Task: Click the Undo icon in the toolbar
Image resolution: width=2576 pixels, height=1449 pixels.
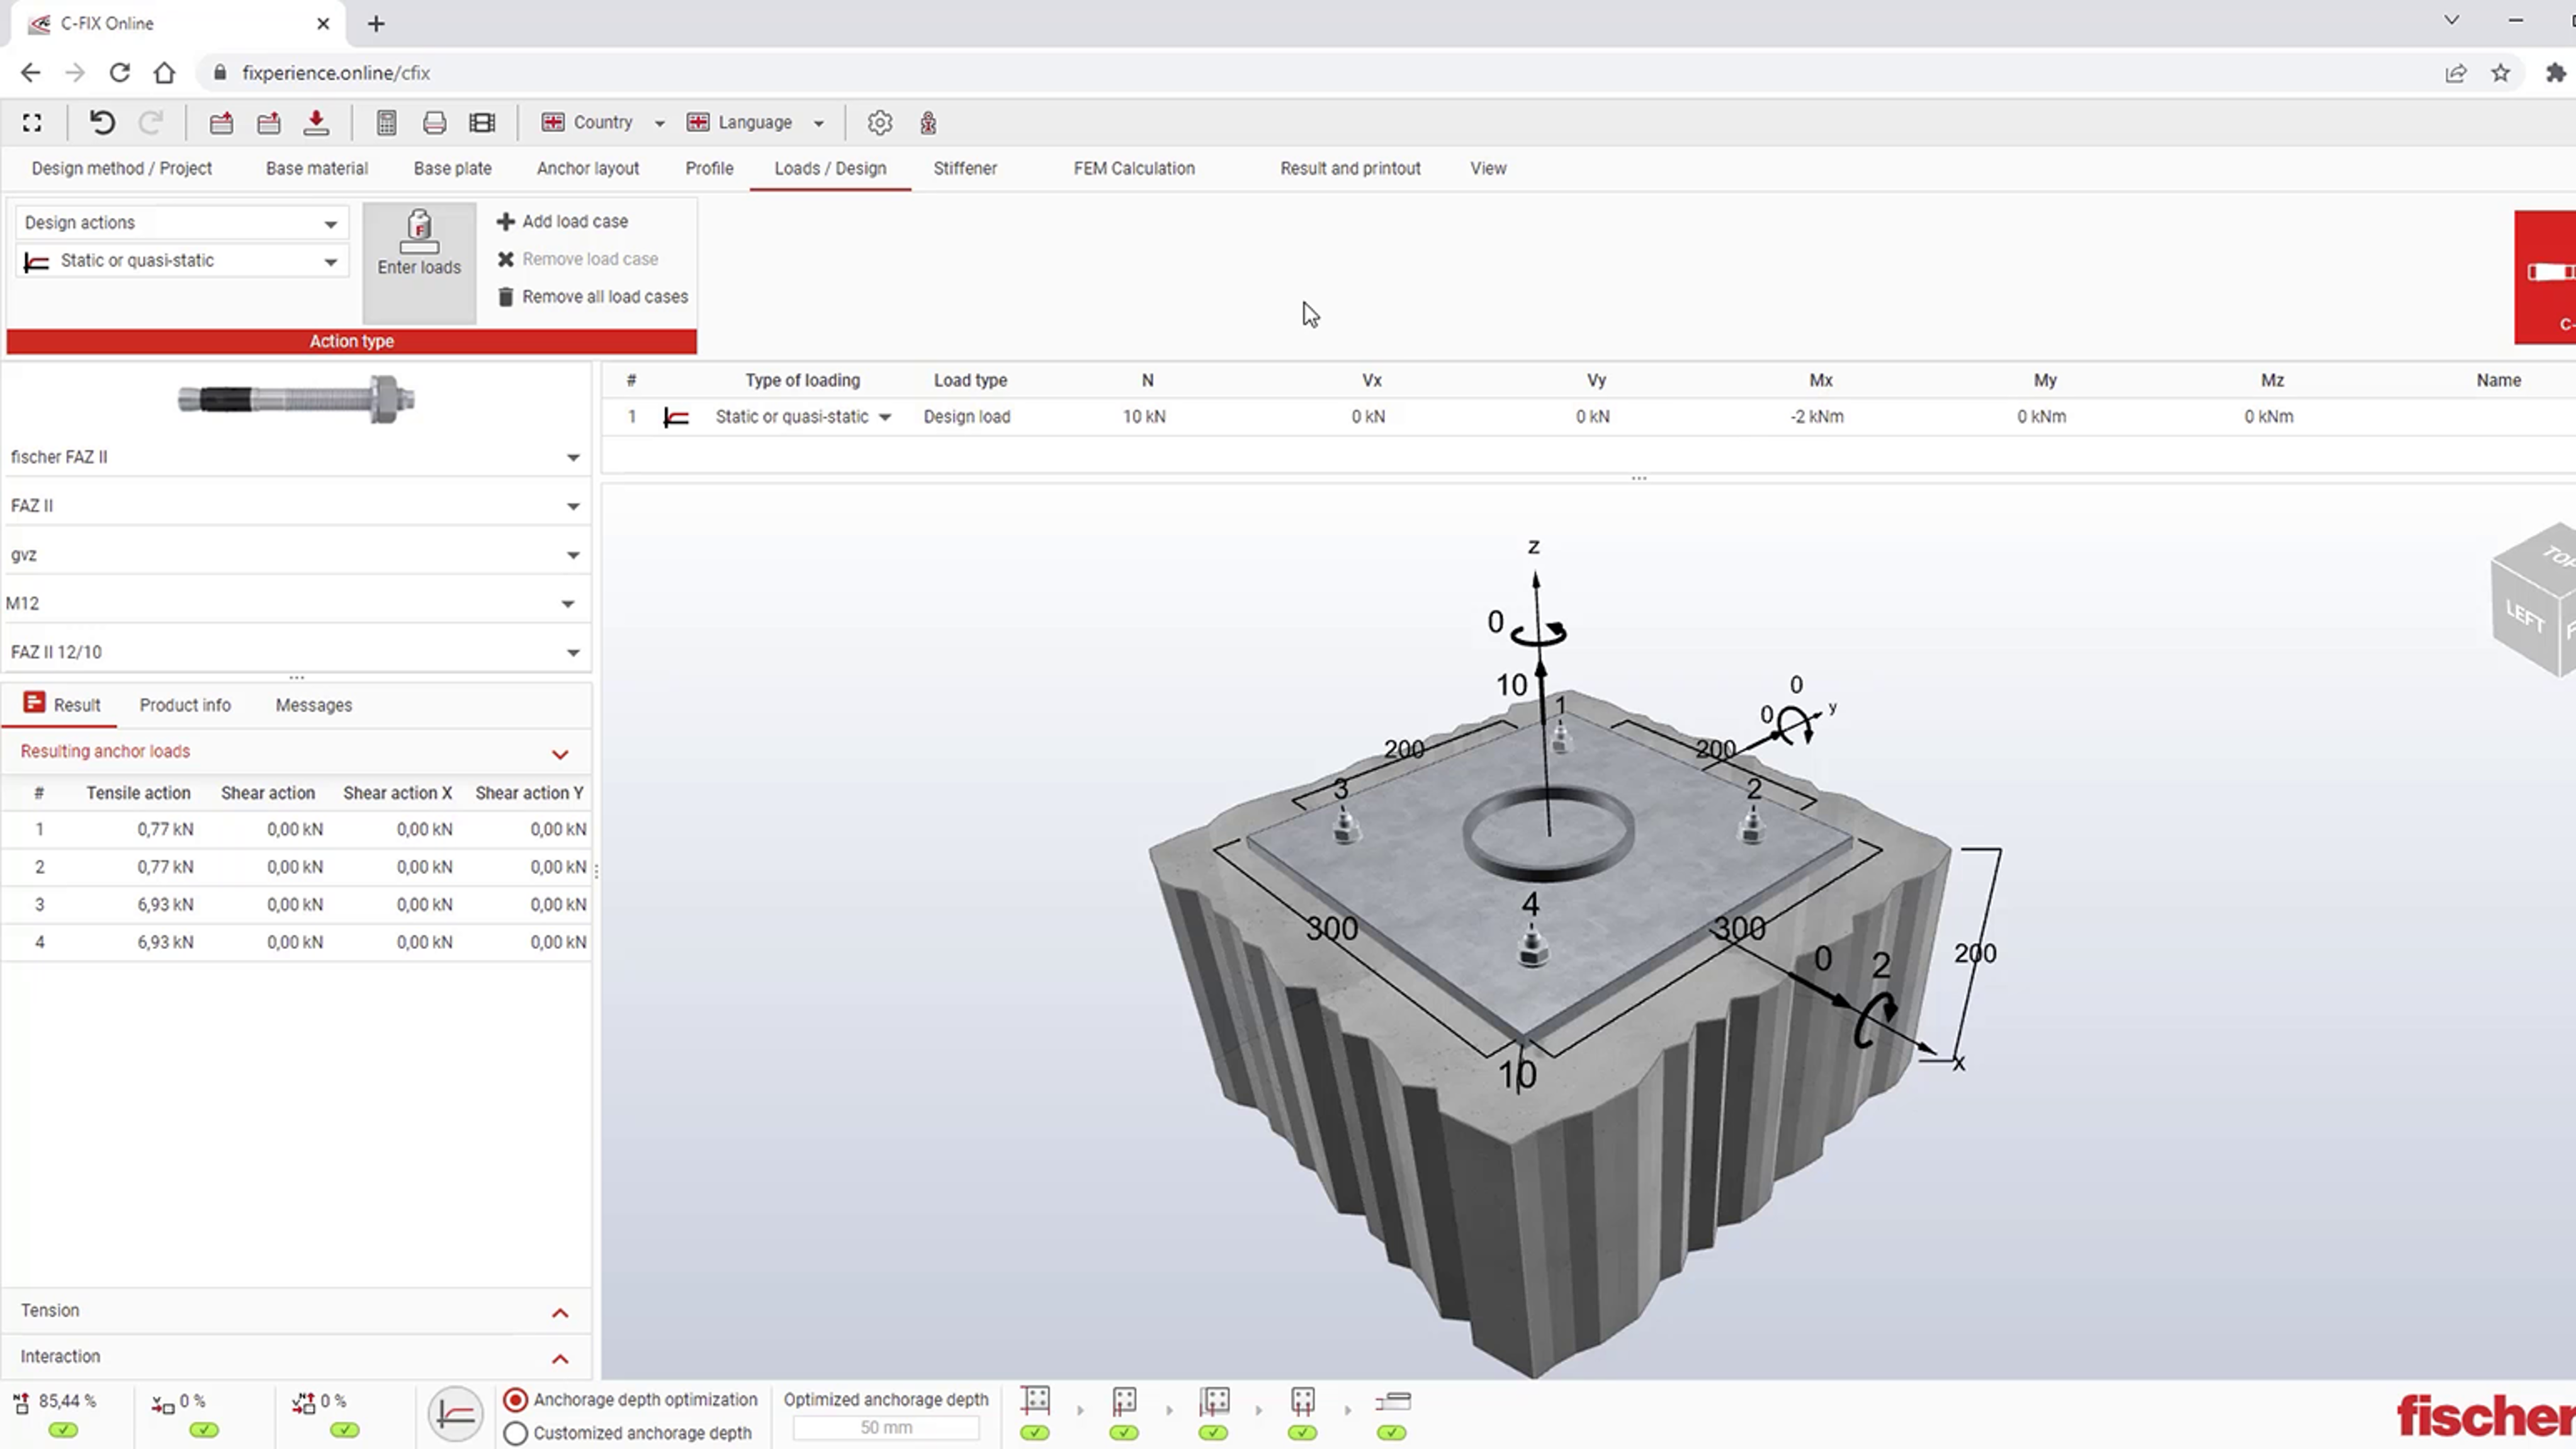Action: pos(102,122)
